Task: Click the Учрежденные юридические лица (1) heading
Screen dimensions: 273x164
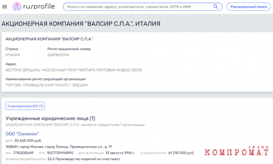Action: coord(50,118)
